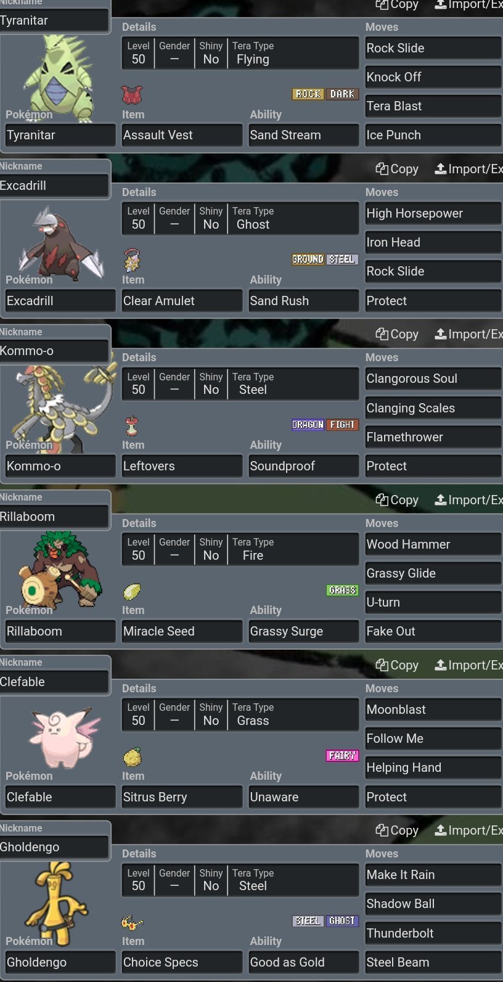Click the Sitrus Berry item icon
This screenshot has width=503, height=982.
132,756
